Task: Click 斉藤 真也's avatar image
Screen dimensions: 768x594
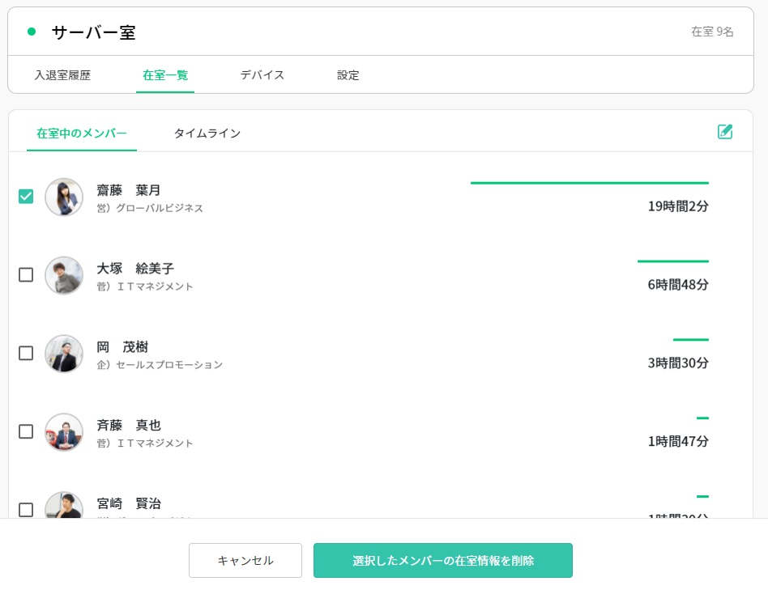Action: point(64,432)
